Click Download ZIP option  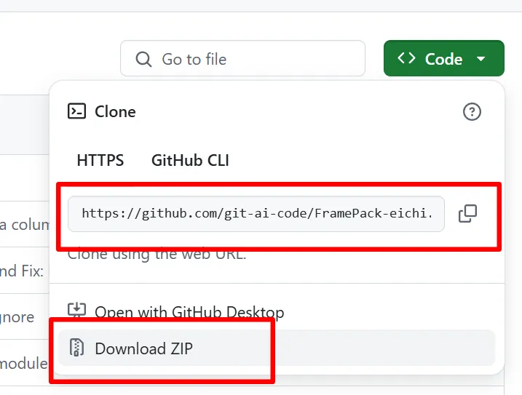(277, 348)
